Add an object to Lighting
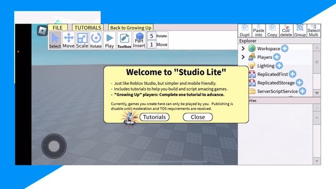336x189 pixels. (x=279, y=66)
